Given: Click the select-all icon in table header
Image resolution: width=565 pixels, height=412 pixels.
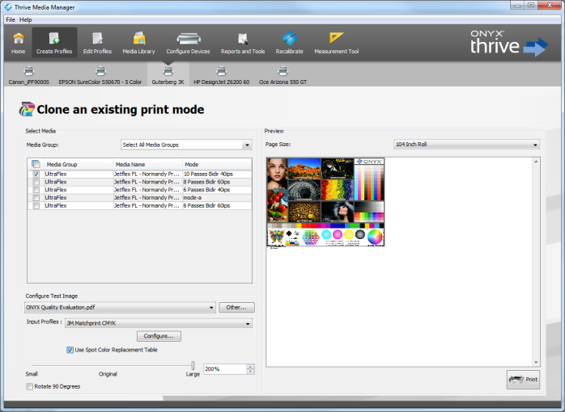Looking at the screenshot, I should [x=36, y=164].
